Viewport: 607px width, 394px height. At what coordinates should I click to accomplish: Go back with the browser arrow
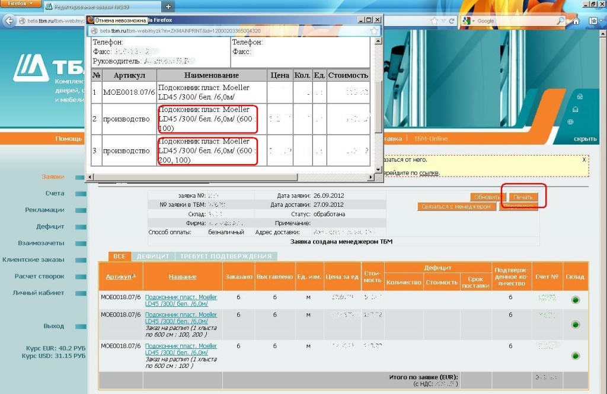9,21
